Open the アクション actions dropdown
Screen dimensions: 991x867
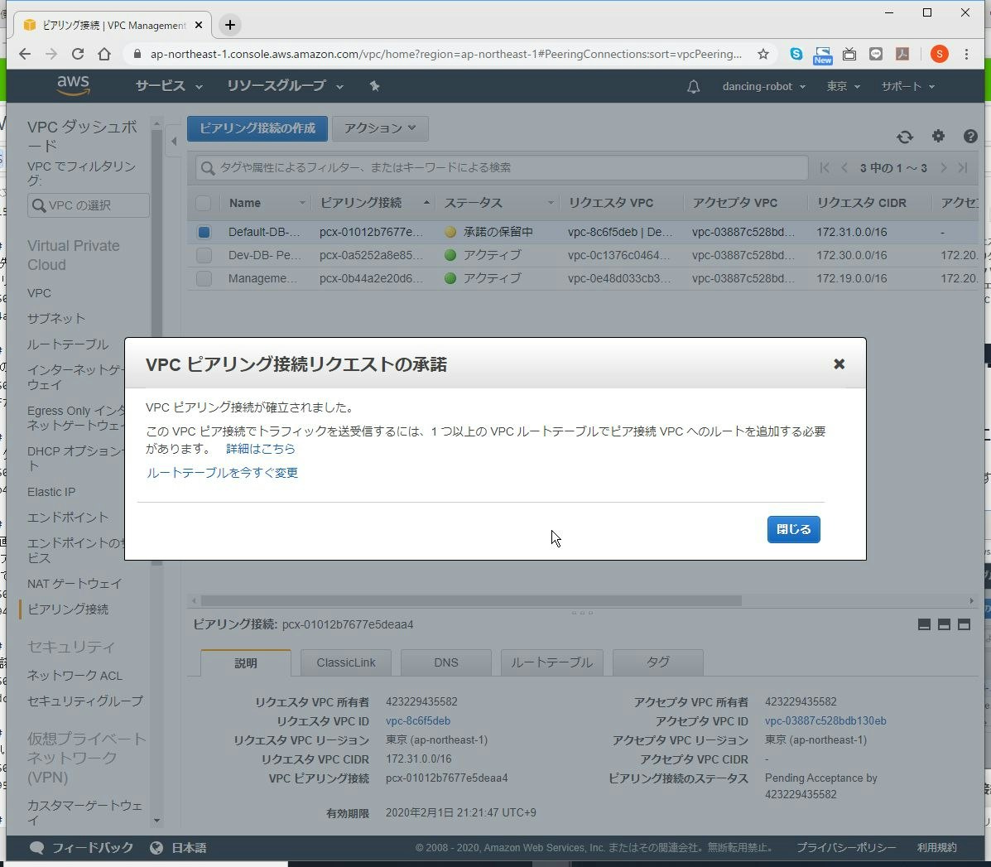tap(380, 128)
